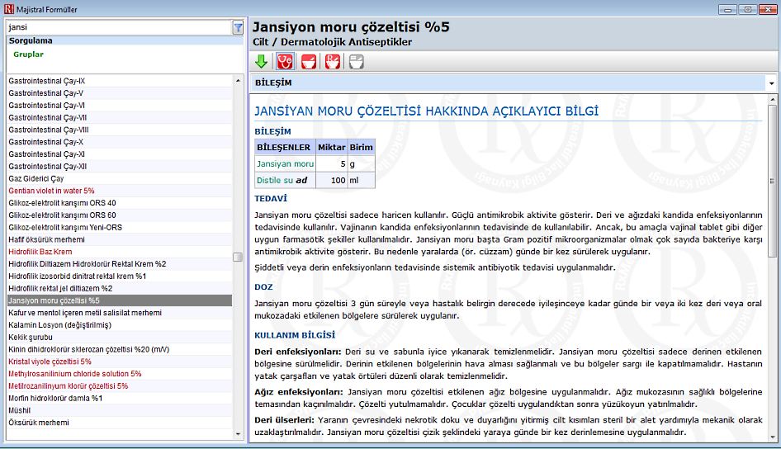Select 'Gastrointestinal Çay-XII' list item
Screen dimensions: 781x449
coord(119,166)
